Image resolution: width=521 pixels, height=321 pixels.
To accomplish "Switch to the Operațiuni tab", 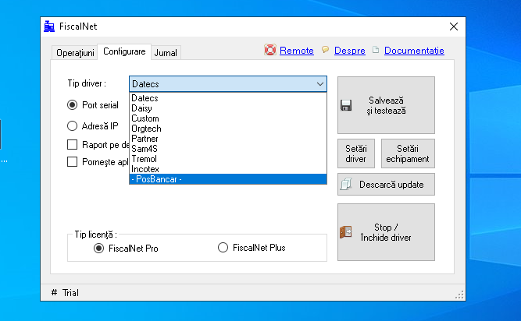I will [x=75, y=53].
